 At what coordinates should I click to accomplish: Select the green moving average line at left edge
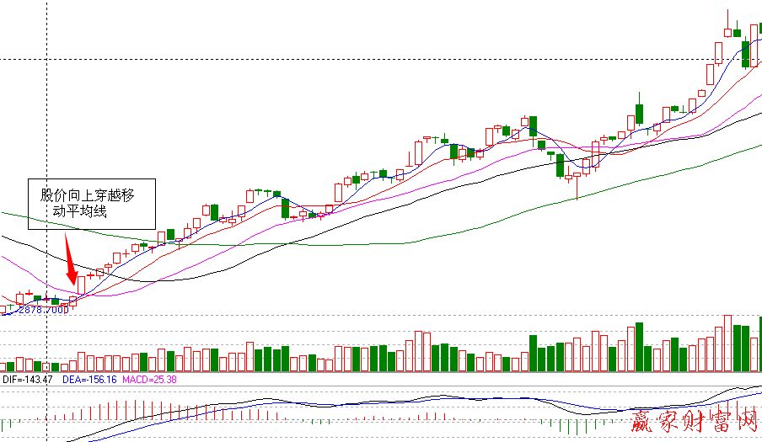click(x=5, y=214)
